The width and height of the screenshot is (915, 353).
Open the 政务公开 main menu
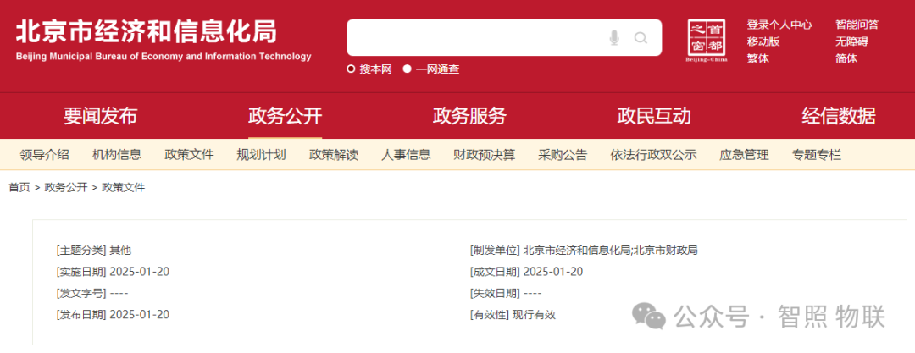click(x=285, y=116)
